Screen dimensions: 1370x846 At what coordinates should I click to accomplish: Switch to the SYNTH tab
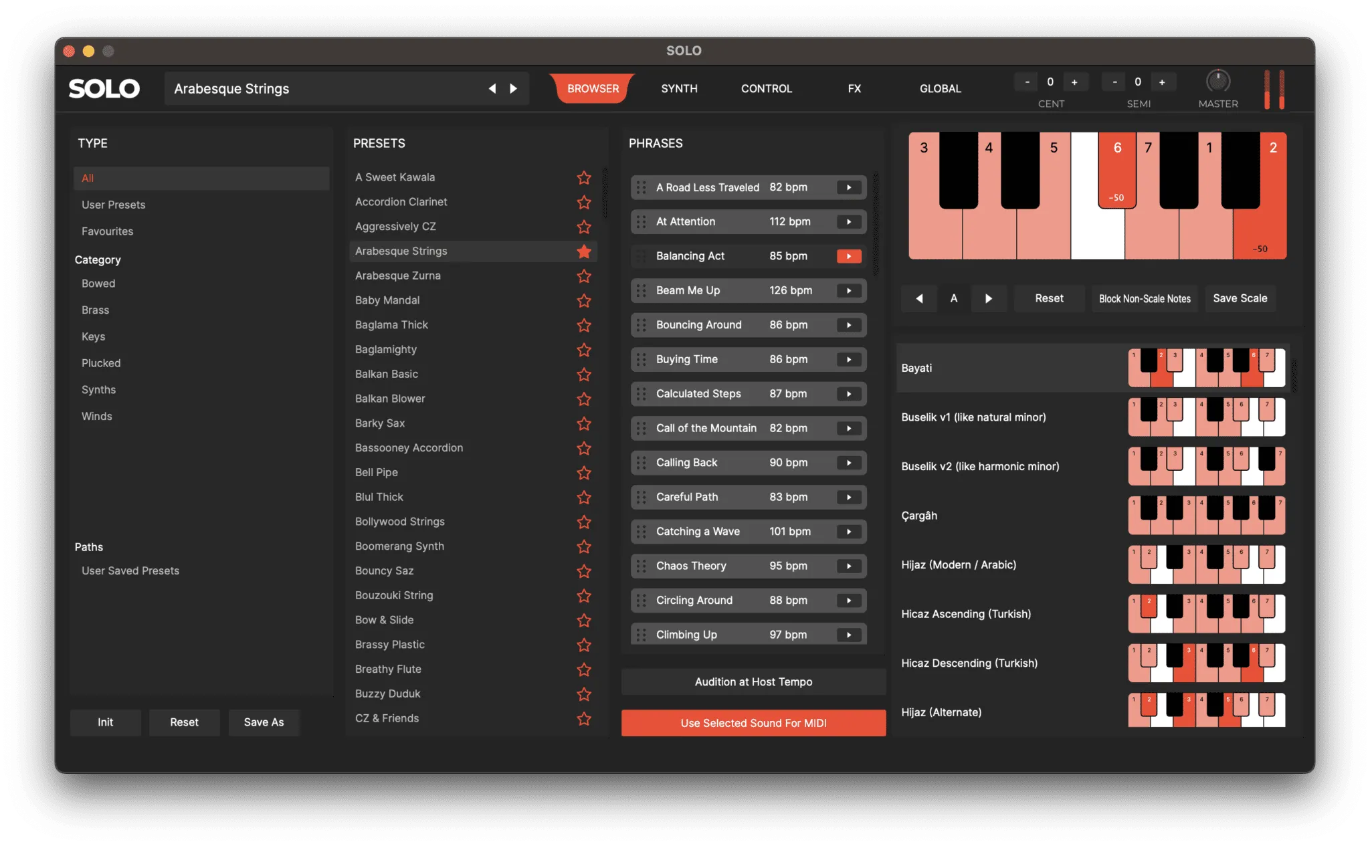[679, 89]
